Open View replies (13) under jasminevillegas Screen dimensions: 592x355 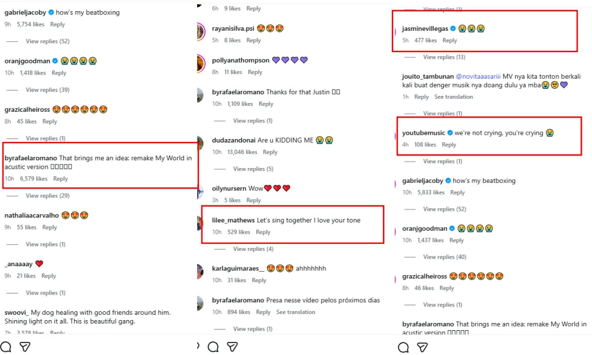pos(444,57)
